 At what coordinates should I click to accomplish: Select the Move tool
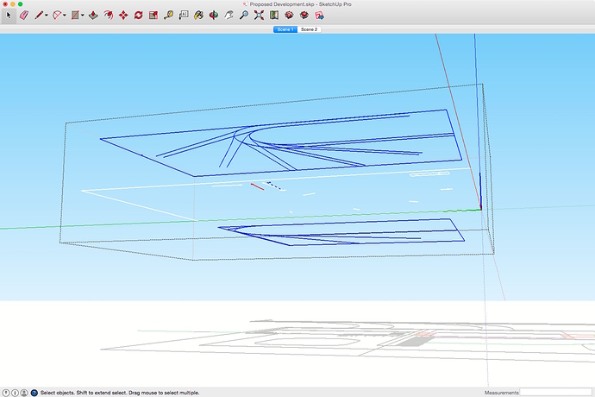tap(123, 16)
